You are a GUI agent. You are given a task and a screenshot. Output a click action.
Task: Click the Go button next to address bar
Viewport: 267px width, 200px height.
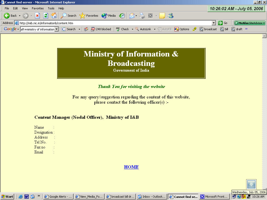click(x=223, y=23)
